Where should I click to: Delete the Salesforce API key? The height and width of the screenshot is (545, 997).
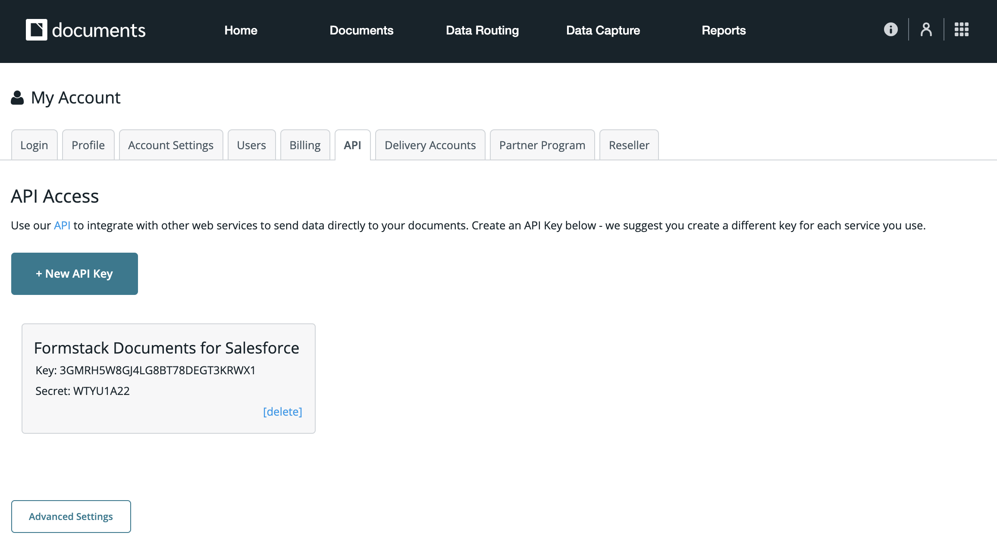click(x=282, y=412)
